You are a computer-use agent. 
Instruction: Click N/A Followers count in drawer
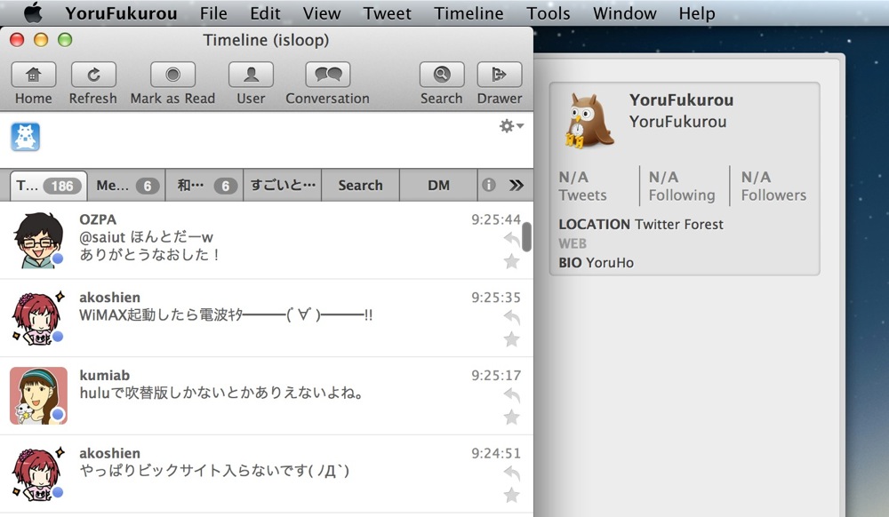[773, 186]
